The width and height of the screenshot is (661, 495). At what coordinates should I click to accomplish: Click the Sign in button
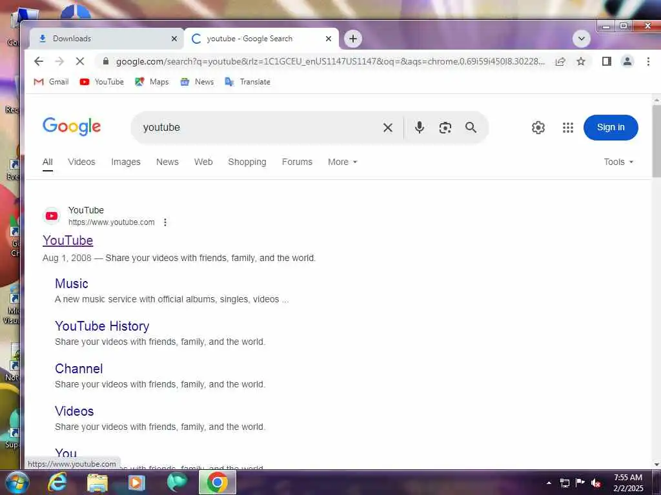pos(611,127)
